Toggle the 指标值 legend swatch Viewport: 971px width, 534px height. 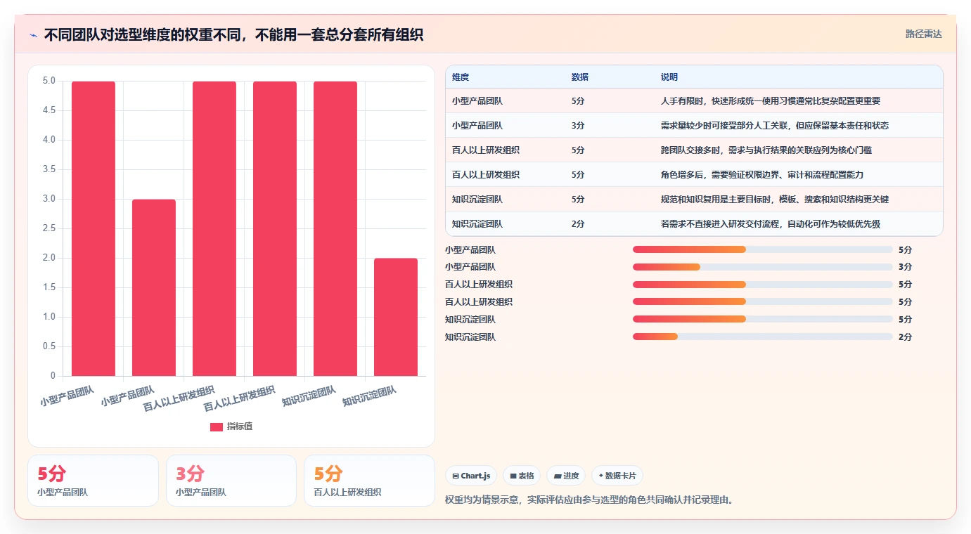click(217, 426)
